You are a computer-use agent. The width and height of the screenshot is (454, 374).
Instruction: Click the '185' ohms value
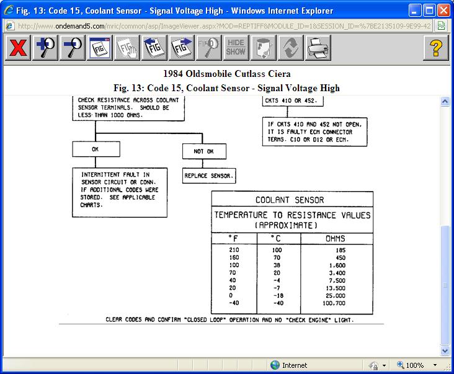coord(340,251)
